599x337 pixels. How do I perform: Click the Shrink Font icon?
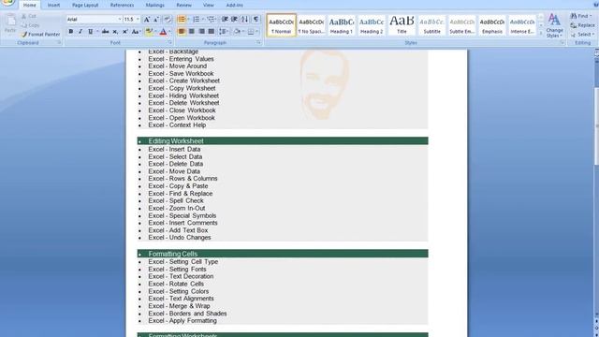pos(156,20)
